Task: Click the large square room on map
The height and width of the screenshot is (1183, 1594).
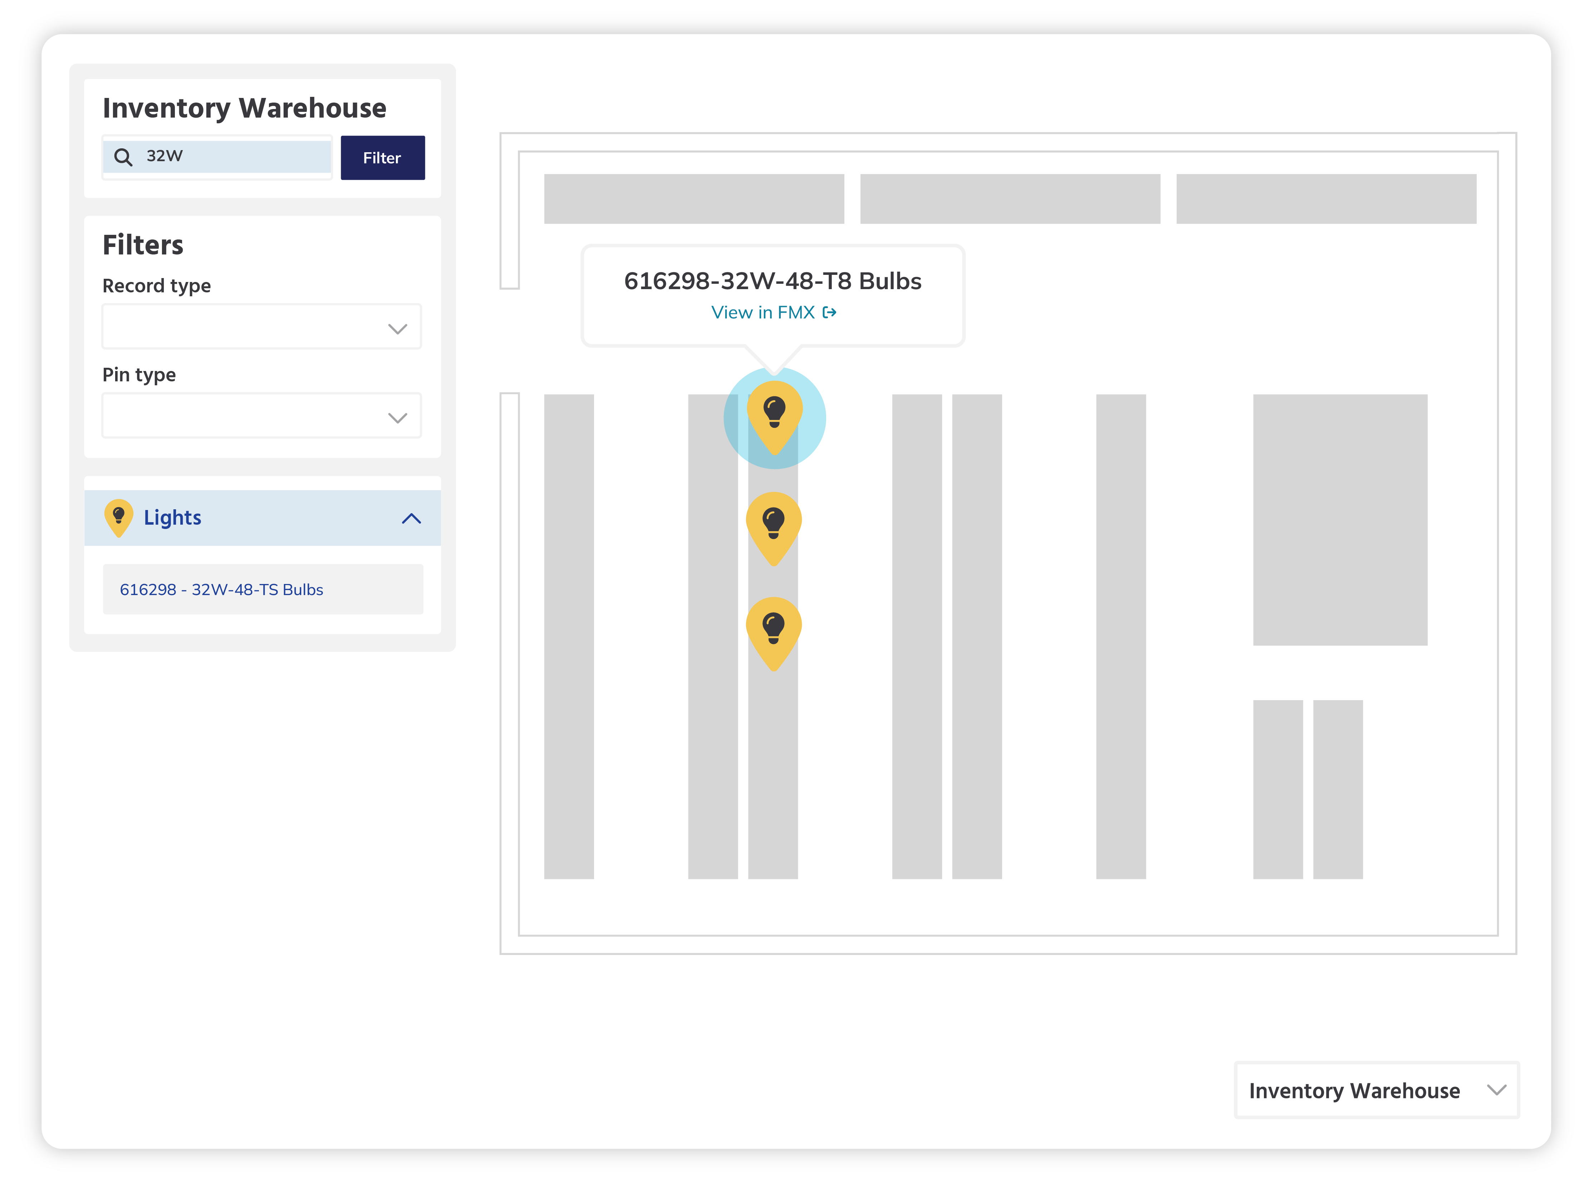Action: point(1340,520)
